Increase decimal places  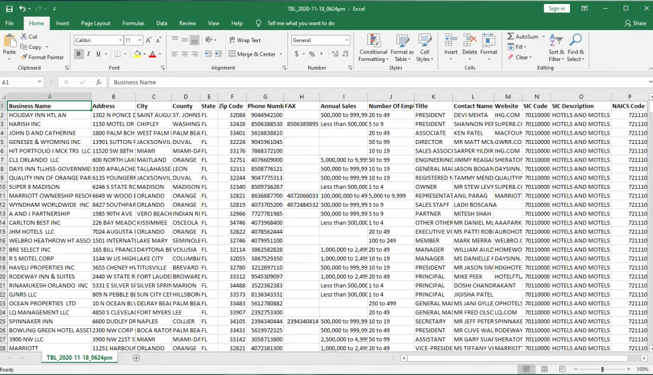pos(336,54)
